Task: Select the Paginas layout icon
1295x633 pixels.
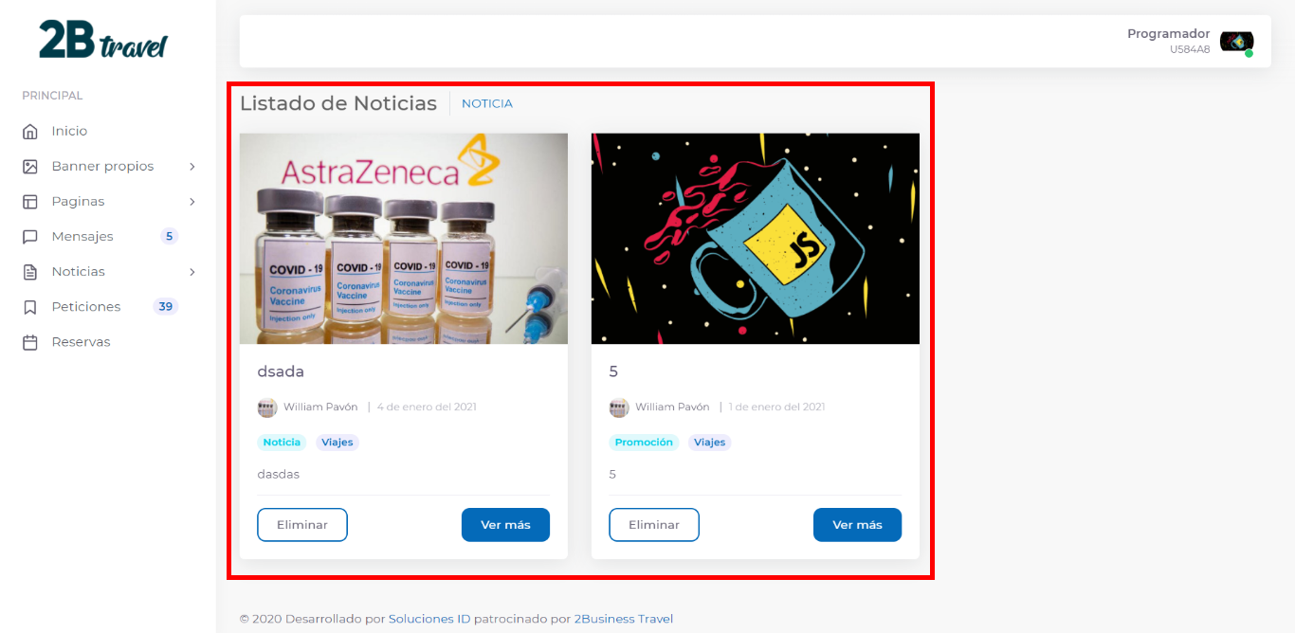Action: [30, 202]
